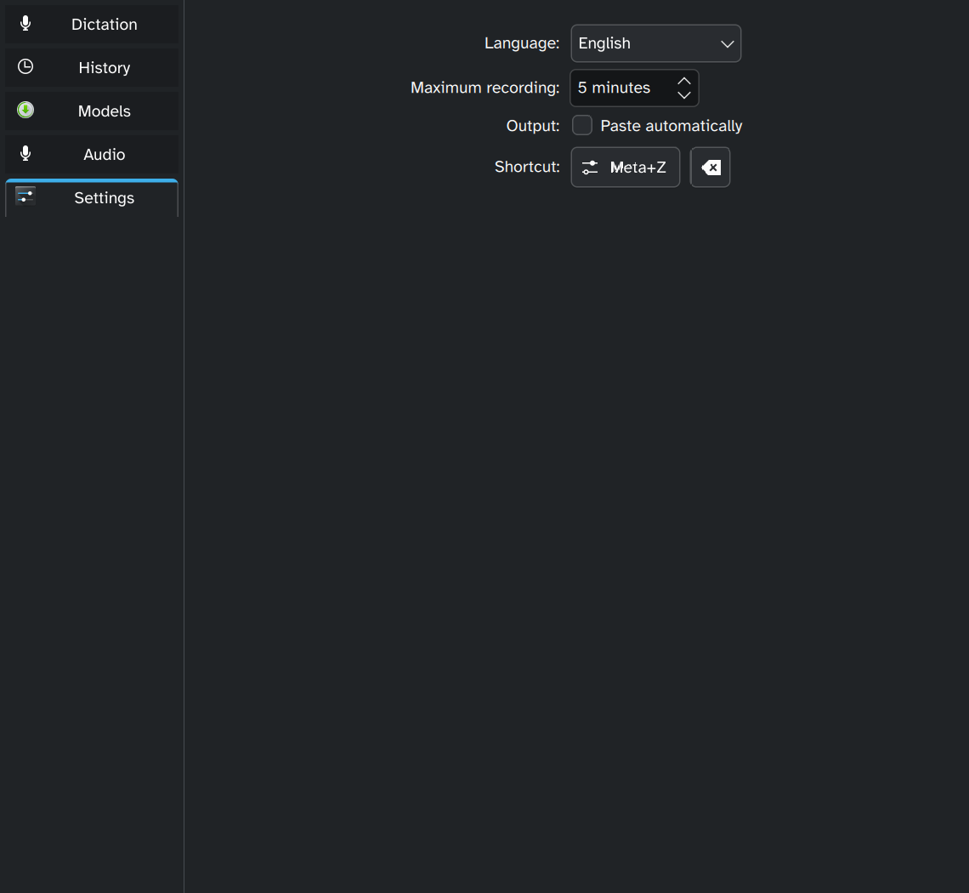Click the Paste automatically label
Image resolution: width=969 pixels, height=893 pixels.
pyautogui.click(x=671, y=126)
